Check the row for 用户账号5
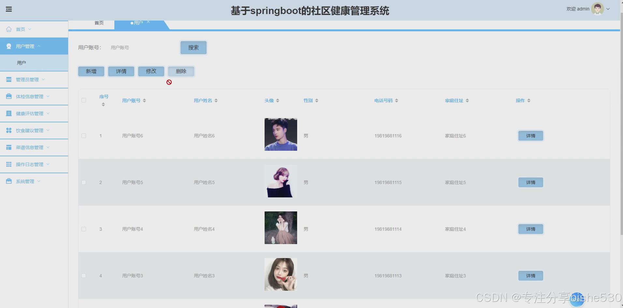 tap(84, 182)
